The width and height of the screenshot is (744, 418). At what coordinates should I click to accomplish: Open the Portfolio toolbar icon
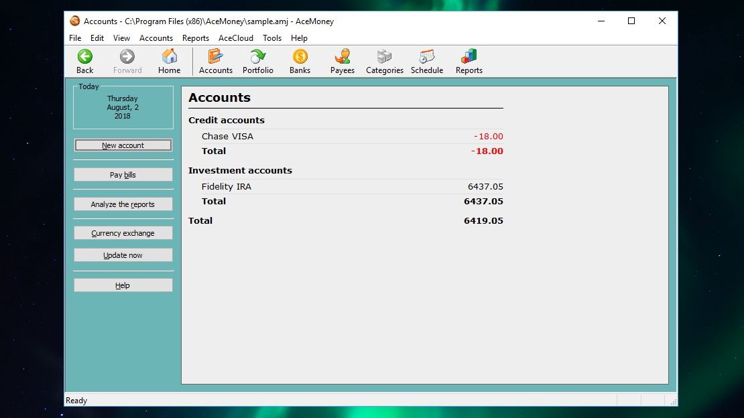(x=257, y=56)
